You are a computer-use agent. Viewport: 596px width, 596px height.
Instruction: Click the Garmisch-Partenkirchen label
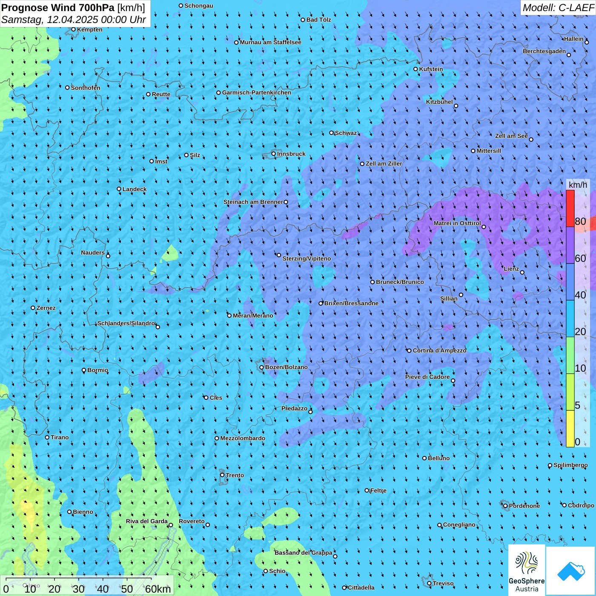257,92
